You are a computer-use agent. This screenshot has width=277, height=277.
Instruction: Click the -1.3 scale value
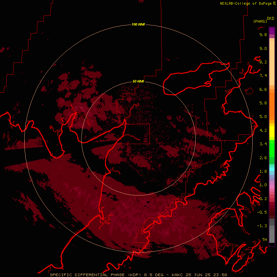(262, 226)
